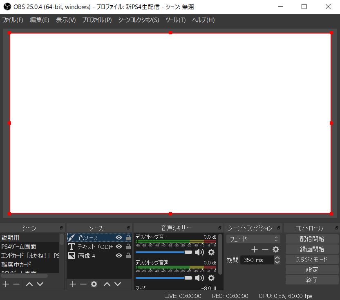Add a scene transition with plus icon
The width and height of the screenshot is (340, 300).
click(255, 249)
